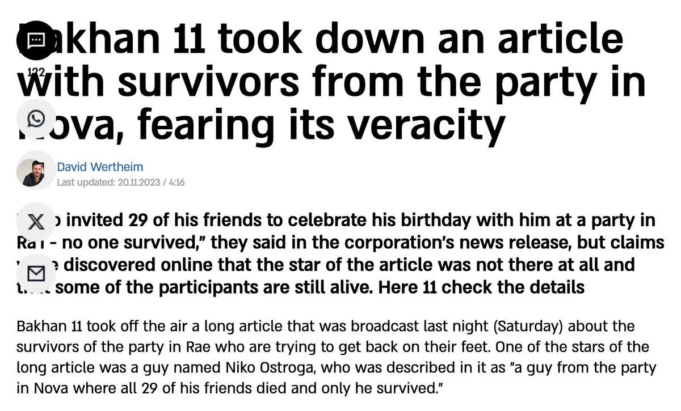
Task: Share the article on X icon
Action: point(36,222)
